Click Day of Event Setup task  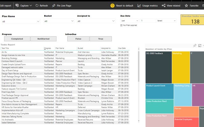pos(10,70)
